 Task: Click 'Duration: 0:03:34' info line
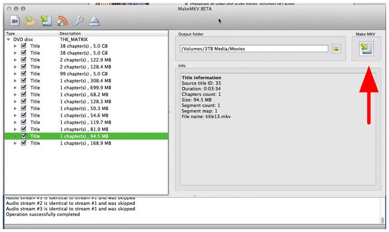click(x=201, y=89)
